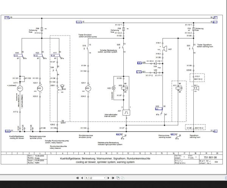The image size is (227, 188).
Task: Follow the H21 cross-reference box
Action: [x=139, y=72]
